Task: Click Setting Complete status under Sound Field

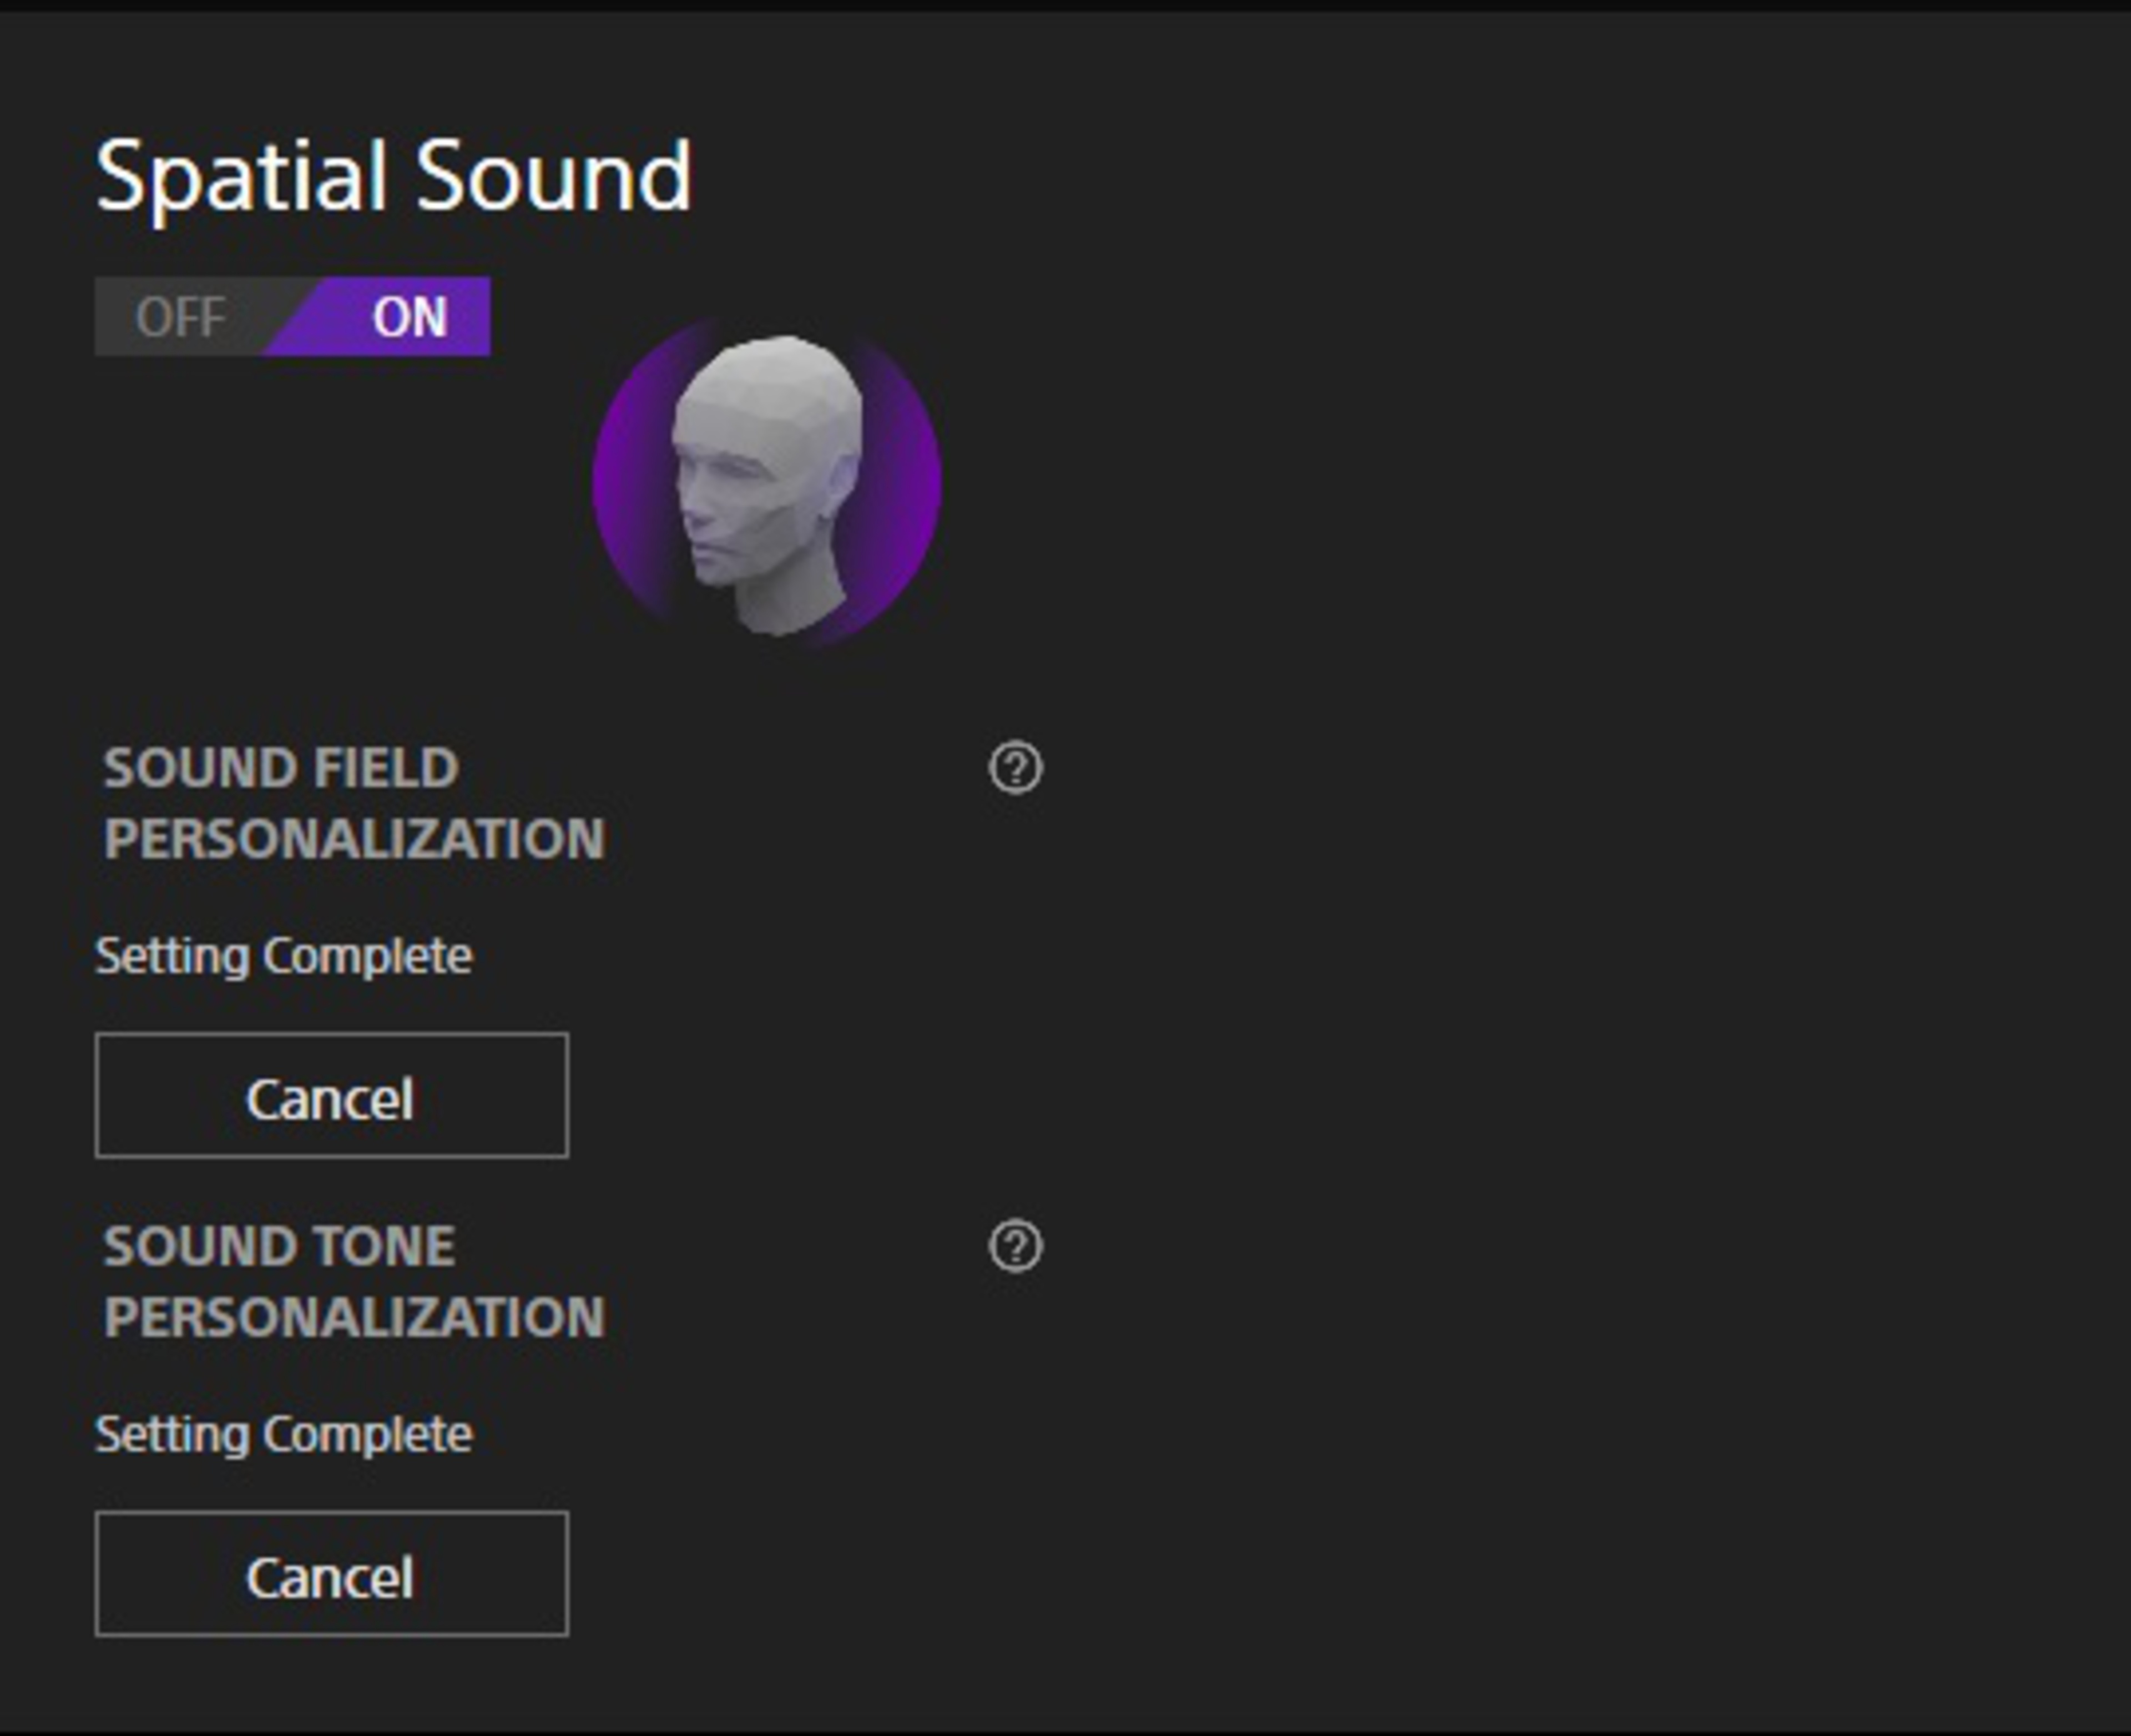Action: [x=283, y=956]
